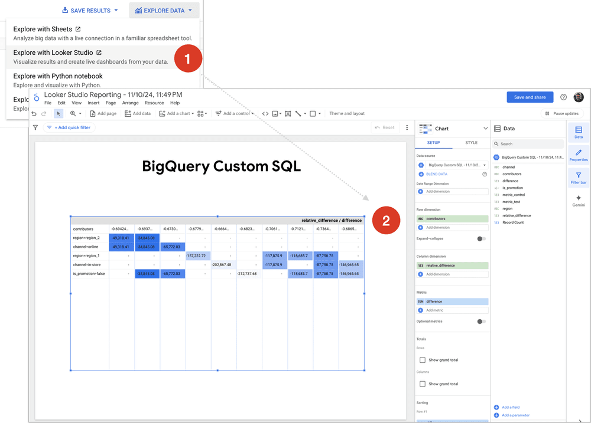Image resolution: width=591 pixels, height=423 pixels.
Task: Undo the last action in the toolbar
Action: [34, 114]
